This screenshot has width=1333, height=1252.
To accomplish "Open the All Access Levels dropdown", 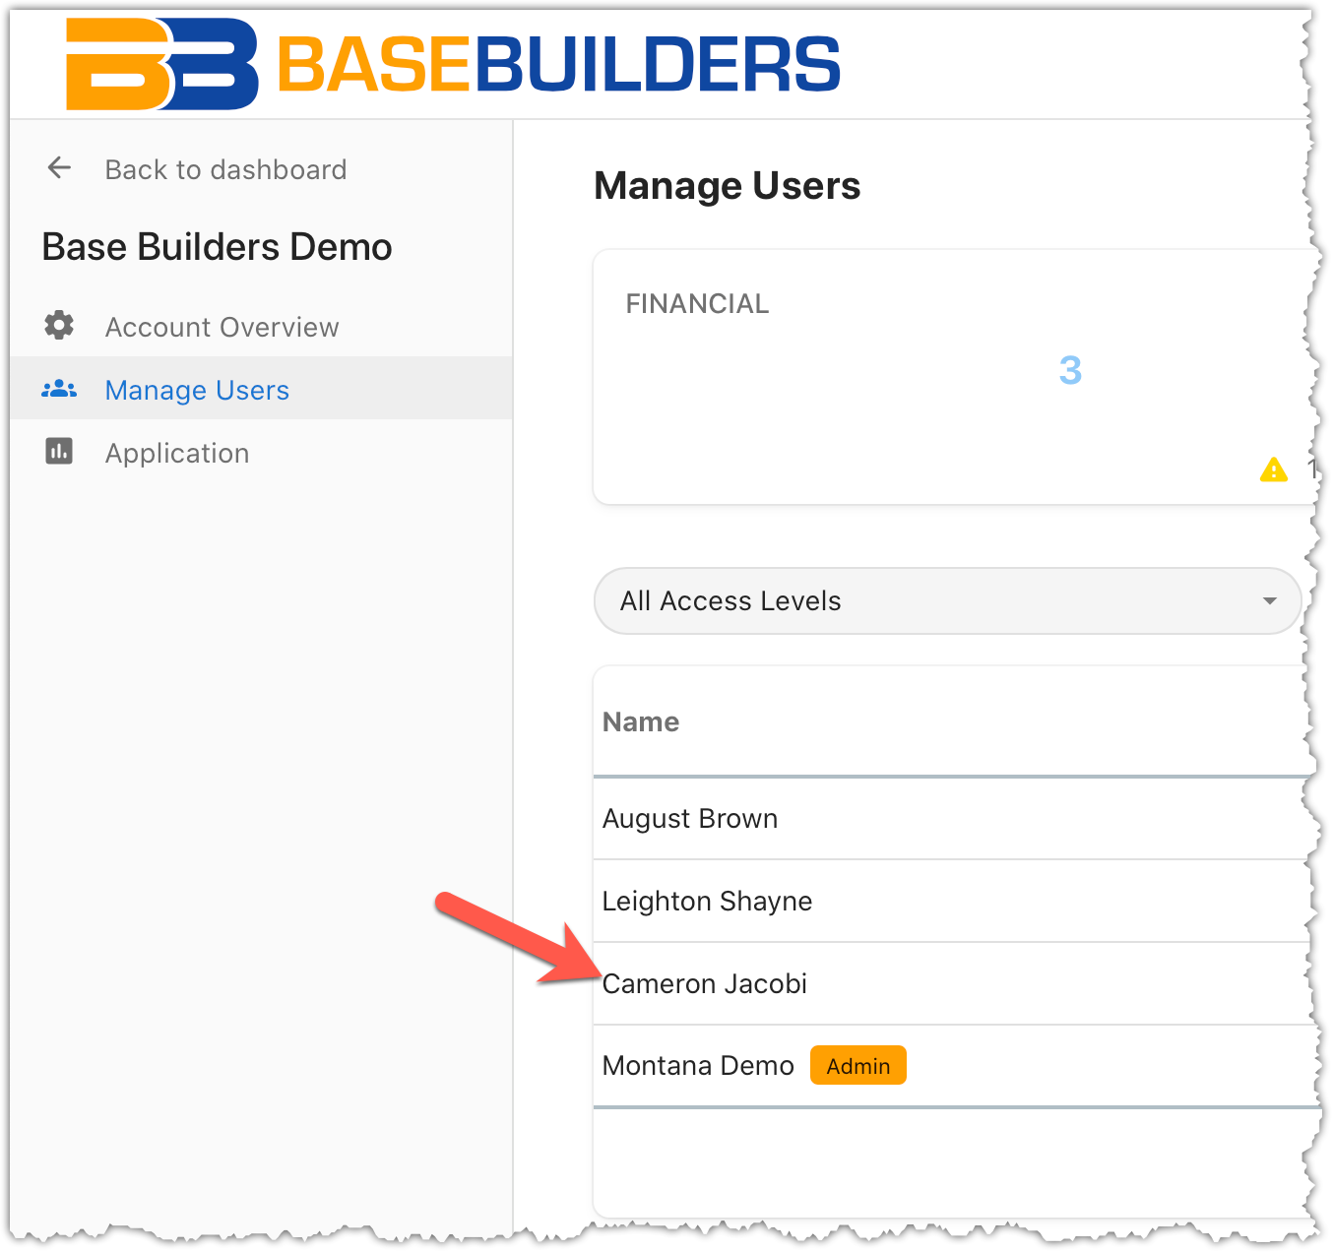I will 948,600.
